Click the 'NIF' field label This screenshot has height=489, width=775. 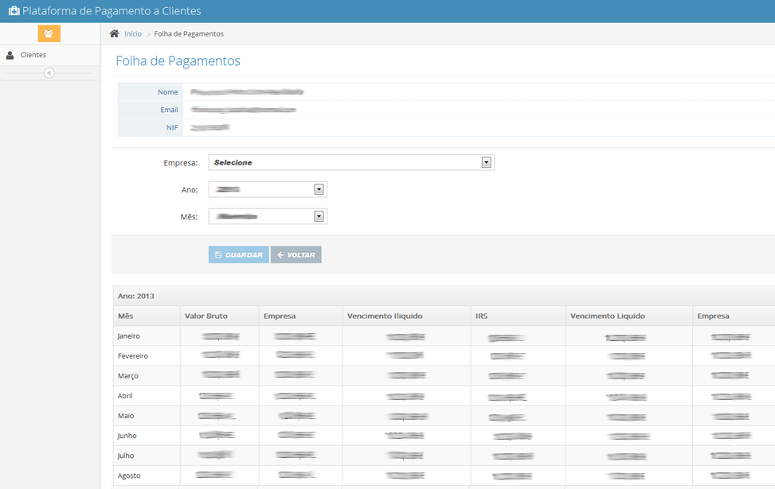(x=172, y=127)
